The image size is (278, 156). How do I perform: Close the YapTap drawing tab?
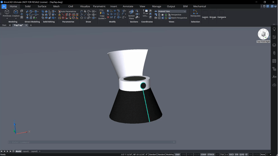point(26,25)
